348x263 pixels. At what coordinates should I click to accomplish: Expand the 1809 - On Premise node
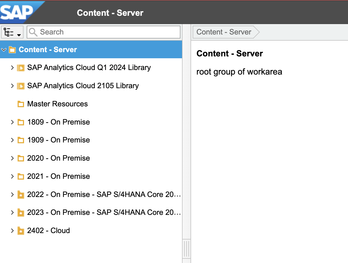[12, 122]
